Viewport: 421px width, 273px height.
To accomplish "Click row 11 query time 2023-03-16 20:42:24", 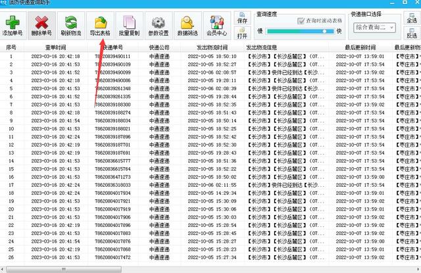I will pyautogui.click(x=55, y=137).
